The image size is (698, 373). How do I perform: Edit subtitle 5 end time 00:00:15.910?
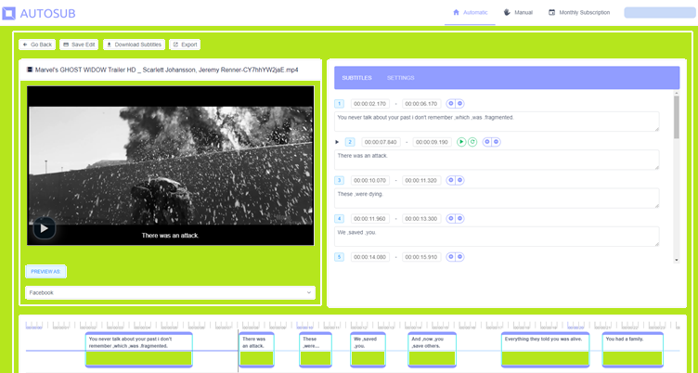pos(421,257)
